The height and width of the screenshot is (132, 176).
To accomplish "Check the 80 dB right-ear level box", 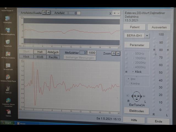I will [x=154, y=50].
